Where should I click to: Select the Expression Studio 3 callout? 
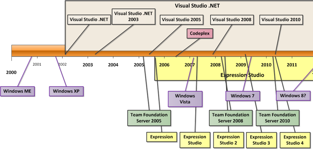click(261, 140)
